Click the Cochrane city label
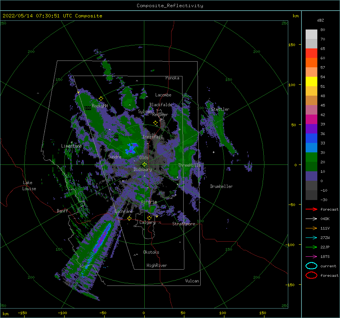Screen dimensions: 340x318 point(124,211)
